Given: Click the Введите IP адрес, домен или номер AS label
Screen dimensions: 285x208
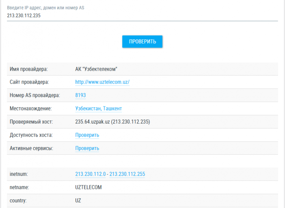Looking at the screenshot, I should 45,8.
